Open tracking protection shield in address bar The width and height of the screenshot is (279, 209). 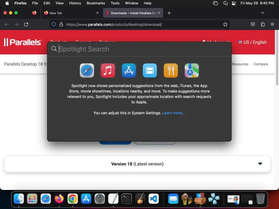(54, 24)
